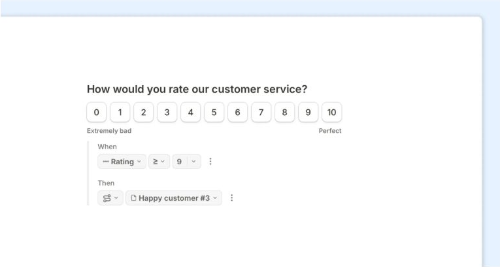Viewport: 500px width, 267px height.
Task: Open the three-dot menu beside the When condition
Action: coord(210,161)
